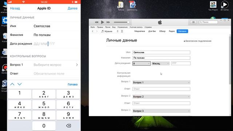233x131 pixels.
Task: Tap the keyboard down arrow for next field
Action: pyautogui.click(x=19, y=84)
